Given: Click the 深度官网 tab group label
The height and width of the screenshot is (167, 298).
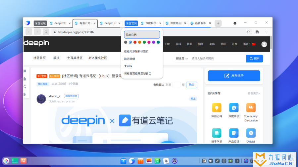Looking at the screenshot, I should [x=131, y=23].
